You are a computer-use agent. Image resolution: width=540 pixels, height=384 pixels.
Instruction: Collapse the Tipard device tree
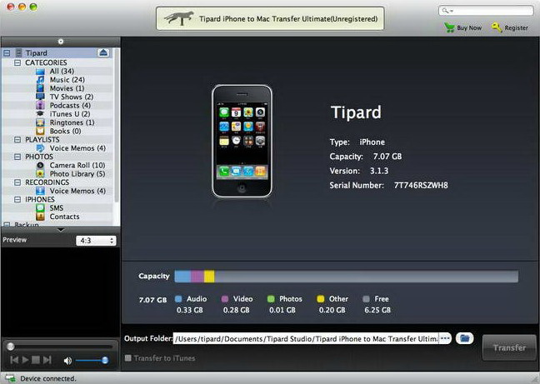pos(7,53)
